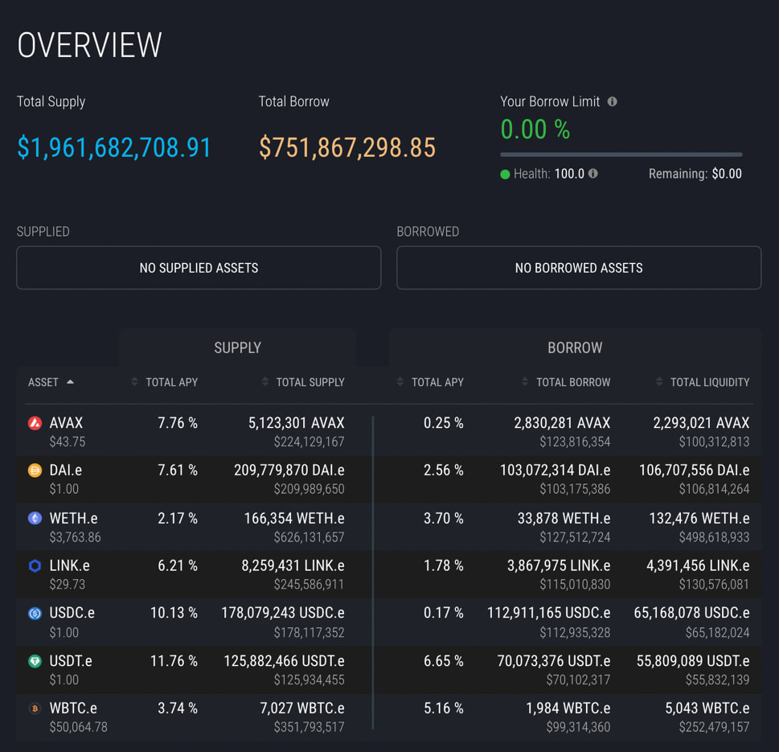Click the AVAX token icon
The width and height of the screenshot is (779, 752).
(x=35, y=424)
